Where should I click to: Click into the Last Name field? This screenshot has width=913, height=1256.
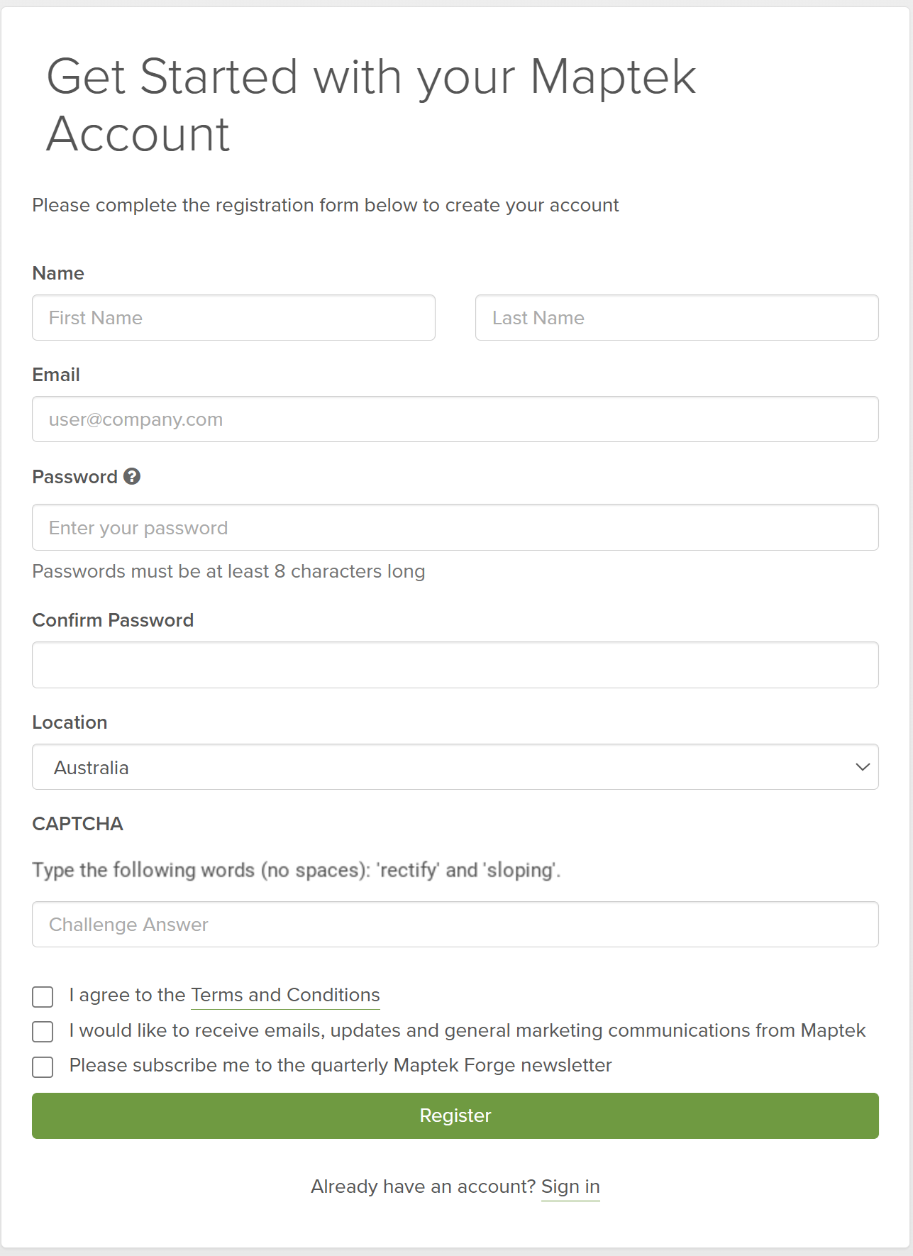677,318
